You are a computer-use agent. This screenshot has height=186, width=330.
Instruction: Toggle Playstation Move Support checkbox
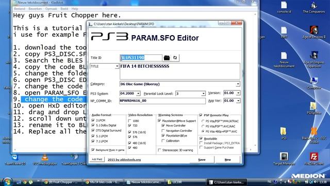[x=159, y=121]
